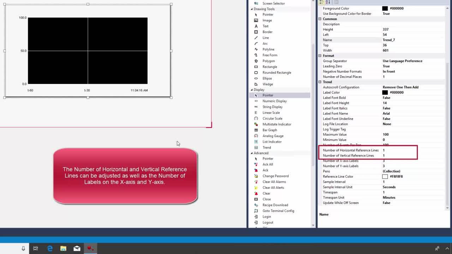Choose the Bar Graph tool
The height and width of the screenshot is (254, 452).
[x=269, y=130]
